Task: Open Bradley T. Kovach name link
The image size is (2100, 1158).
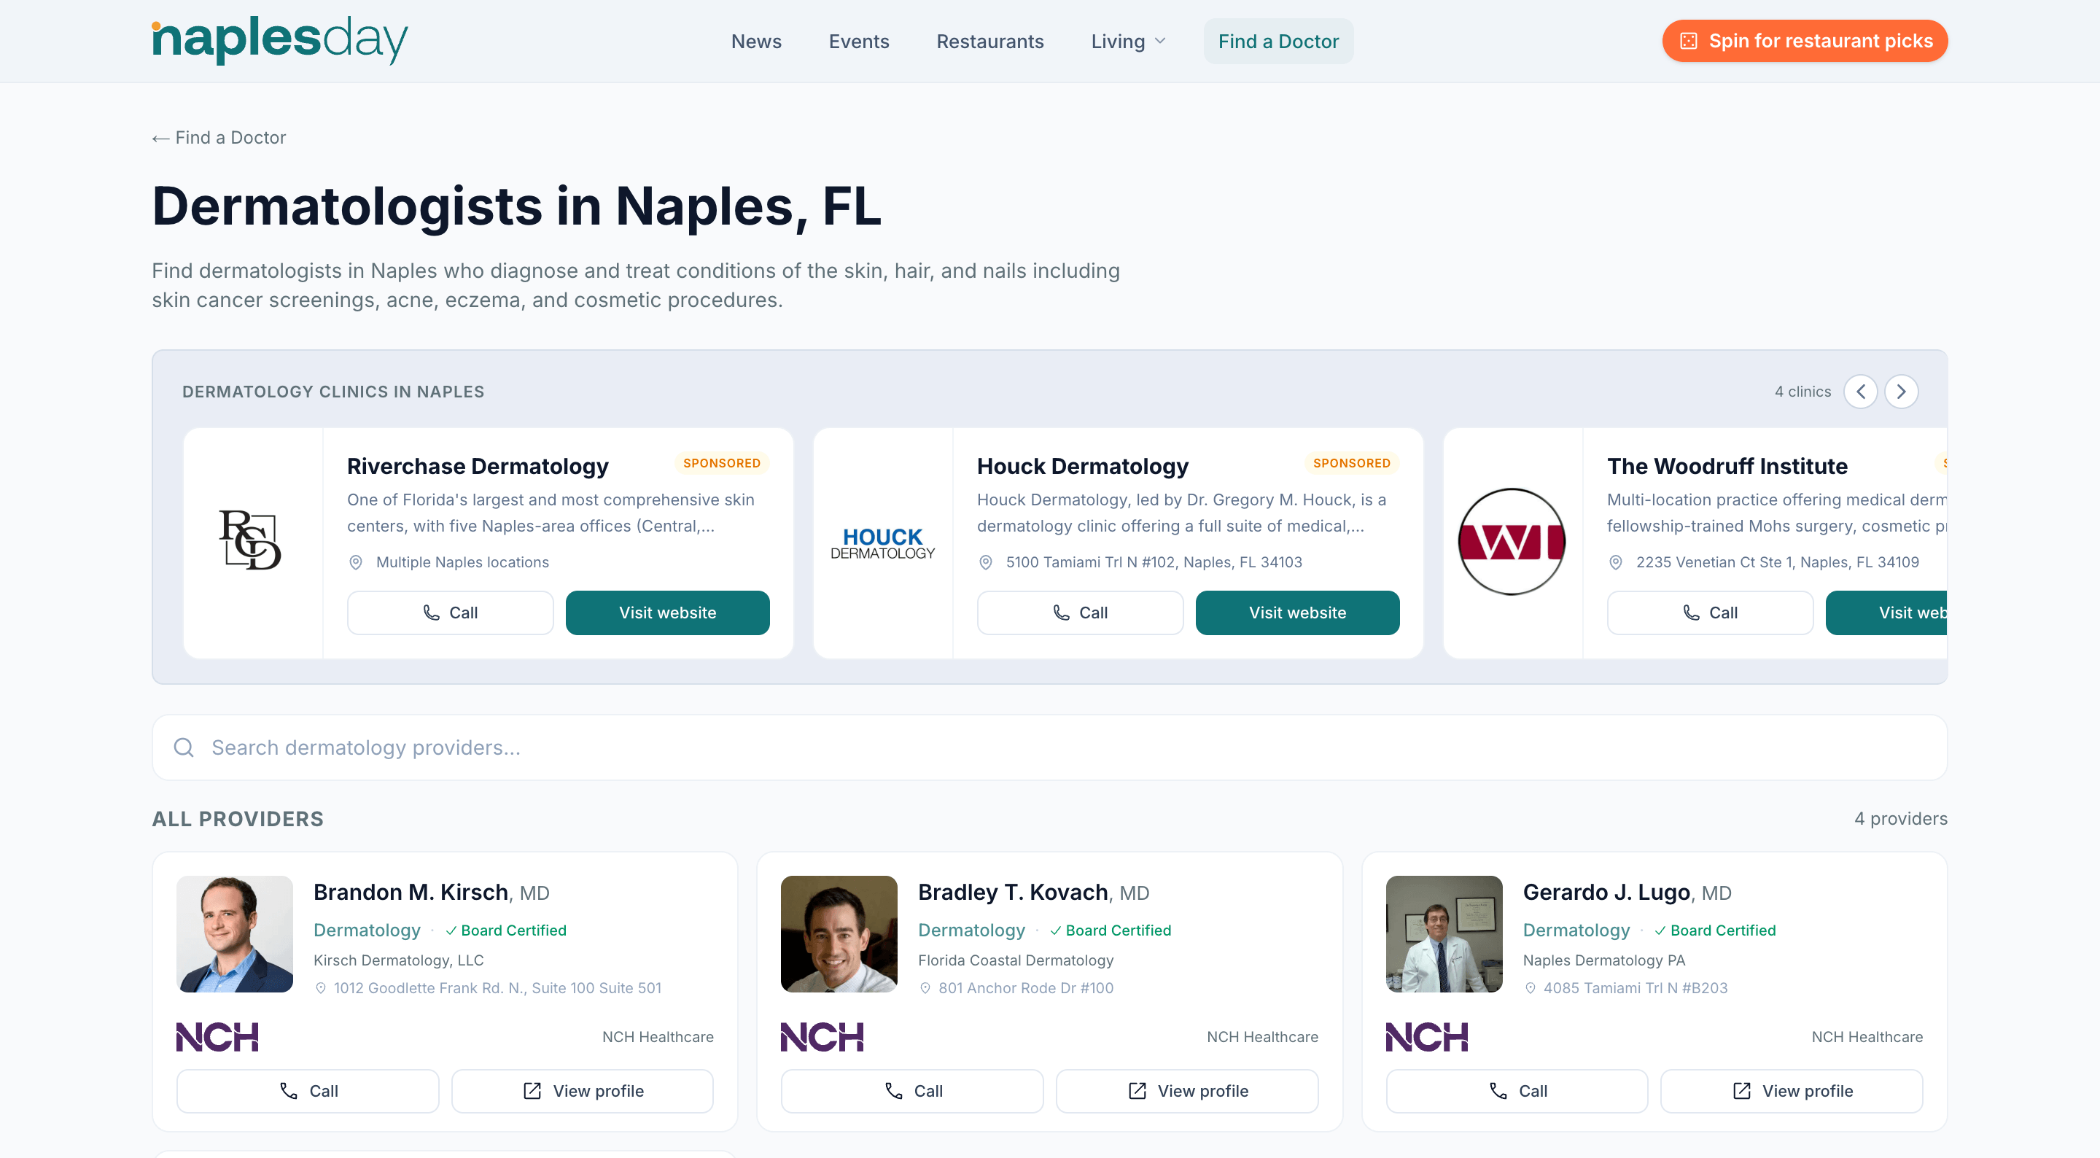Action: 1014,892
